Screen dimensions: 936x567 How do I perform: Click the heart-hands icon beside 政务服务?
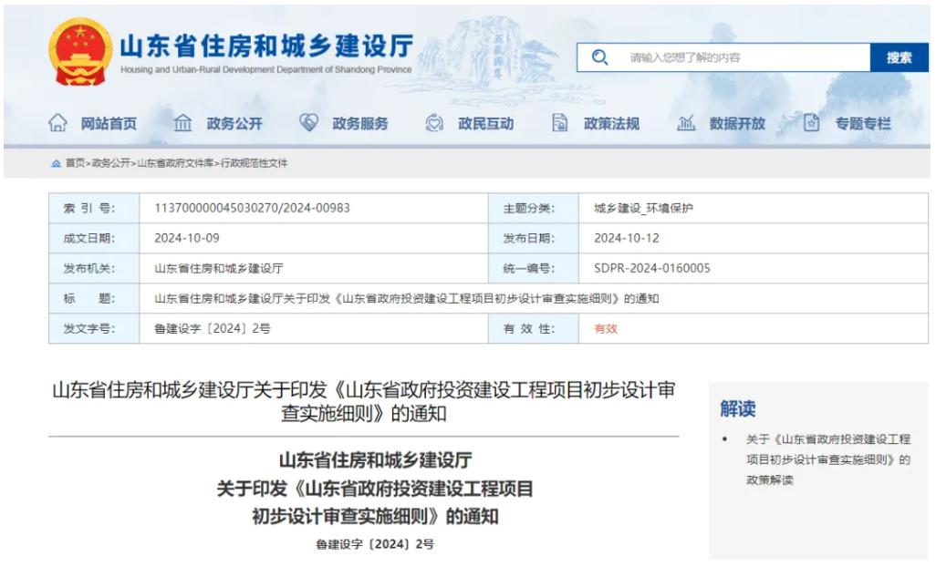point(309,123)
